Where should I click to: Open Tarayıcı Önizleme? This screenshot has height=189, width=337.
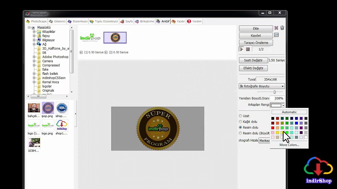pyautogui.click(x=256, y=43)
